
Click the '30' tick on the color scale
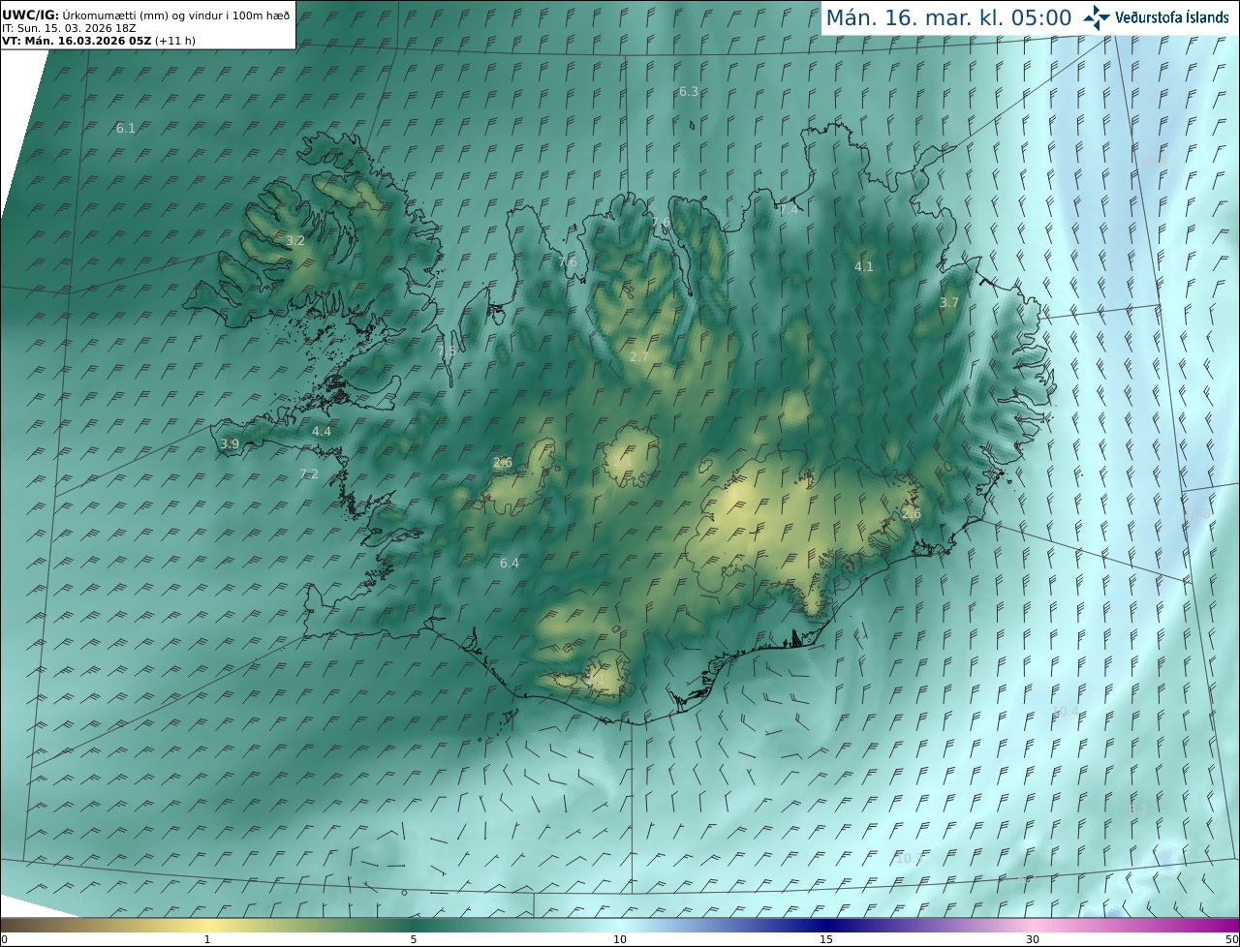[1033, 939]
